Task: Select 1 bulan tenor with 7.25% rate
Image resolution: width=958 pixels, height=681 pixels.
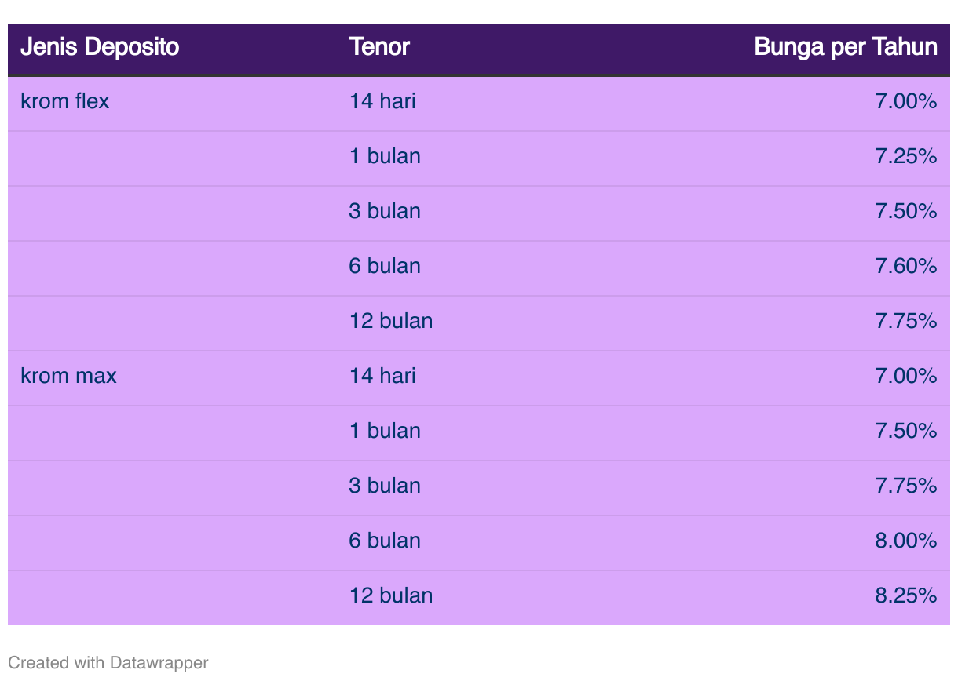Action: [x=385, y=156]
